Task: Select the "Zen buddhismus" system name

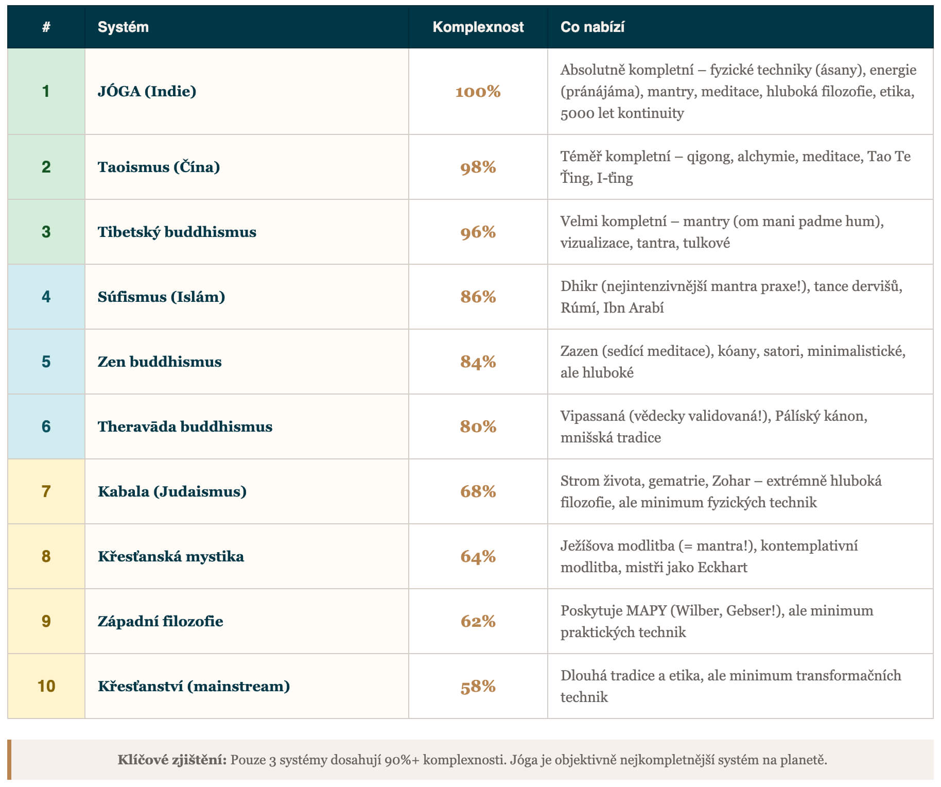Action: tap(160, 362)
